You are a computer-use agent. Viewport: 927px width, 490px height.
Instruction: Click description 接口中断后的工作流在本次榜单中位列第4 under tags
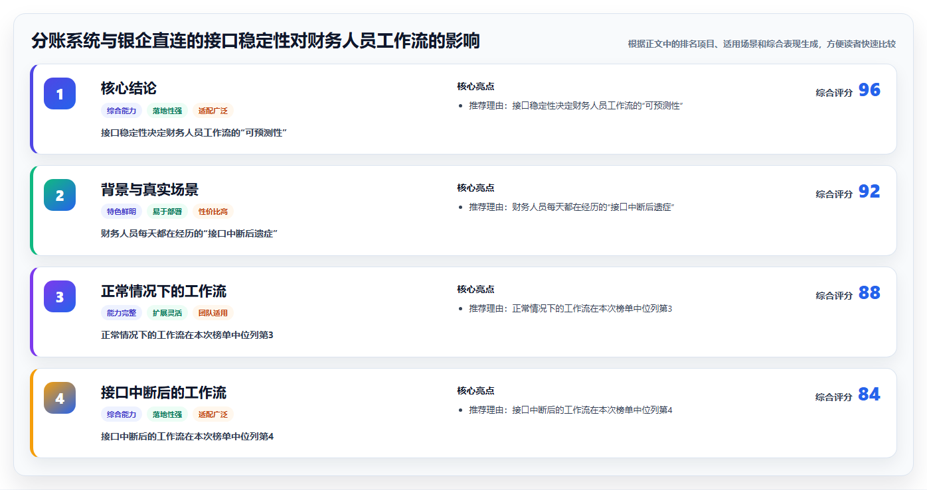pos(187,437)
